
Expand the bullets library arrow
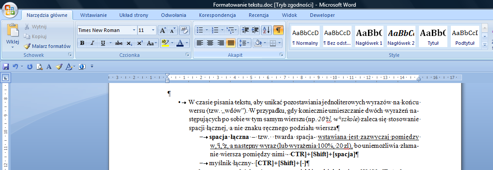[x=207, y=30]
